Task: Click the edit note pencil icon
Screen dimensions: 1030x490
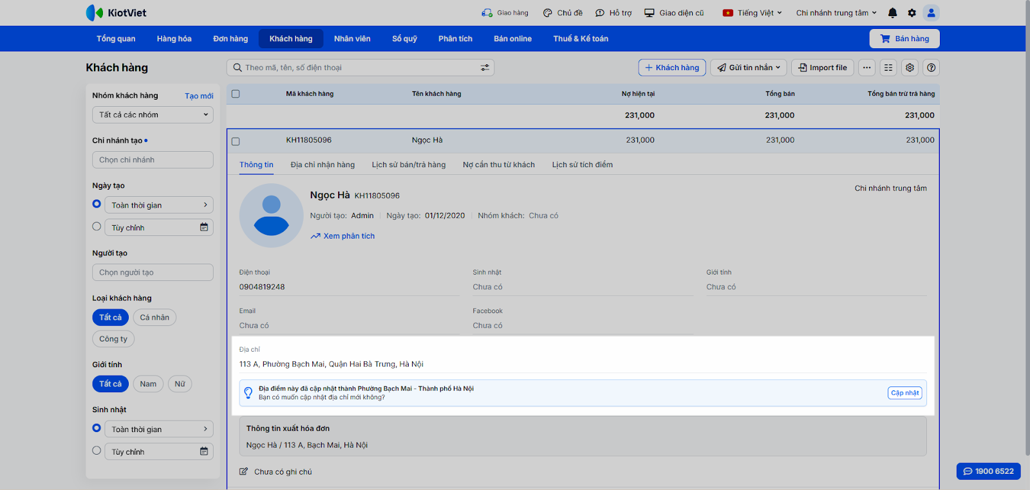Action: pyautogui.click(x=243, y=472)
